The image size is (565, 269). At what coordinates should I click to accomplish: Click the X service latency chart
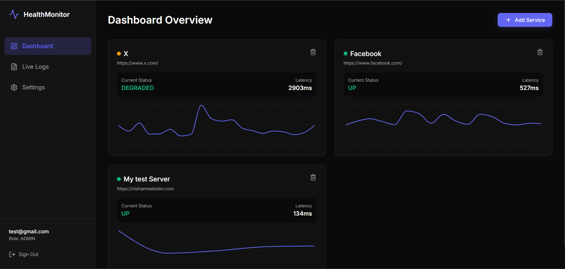pos(216,124)
